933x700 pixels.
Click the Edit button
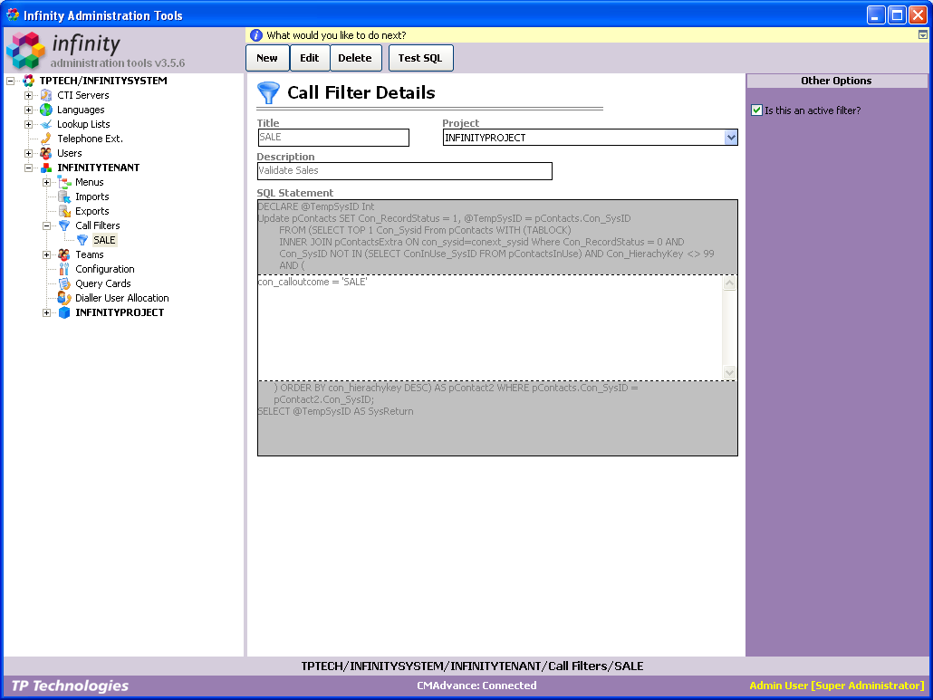pyautogui.click(x=310, y=58)
